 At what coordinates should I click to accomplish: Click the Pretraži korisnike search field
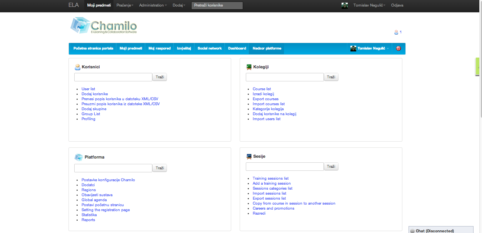[x=217, y=5]
